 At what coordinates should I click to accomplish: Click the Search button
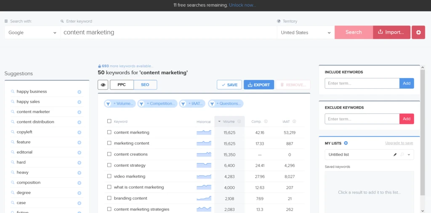(x=354, y=32)
